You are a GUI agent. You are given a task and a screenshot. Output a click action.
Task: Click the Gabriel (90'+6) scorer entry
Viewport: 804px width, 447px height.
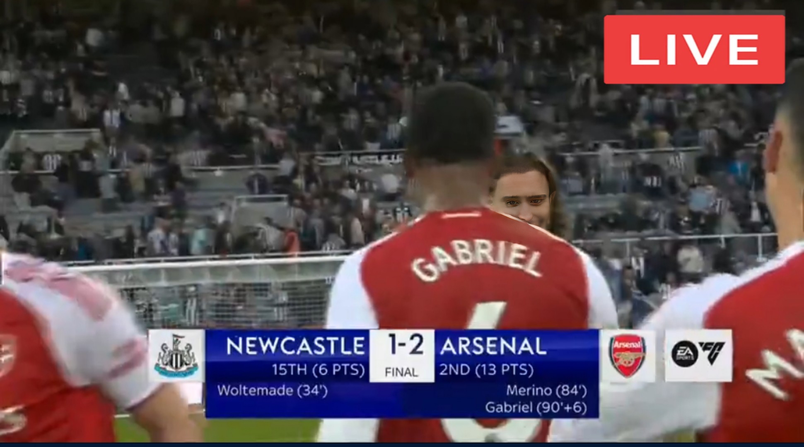point(536,407)
